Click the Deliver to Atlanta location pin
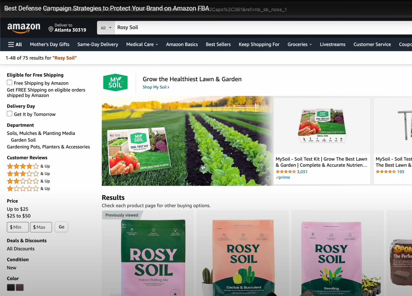The height and width of the screenshot is (296, 412). [51, 29]
